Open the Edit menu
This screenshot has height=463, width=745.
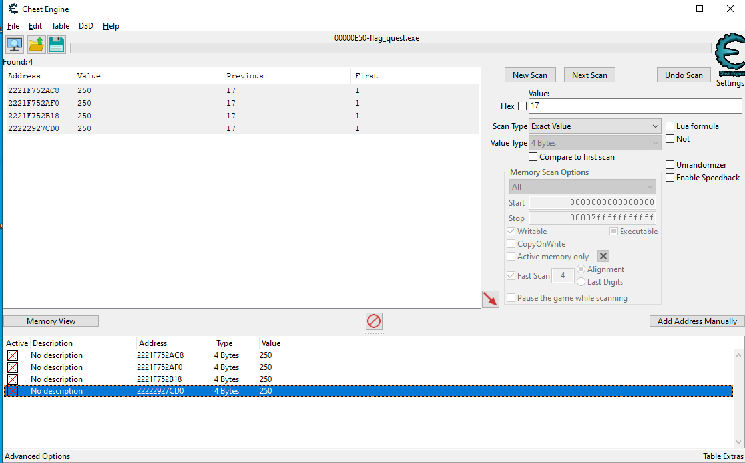35,26
